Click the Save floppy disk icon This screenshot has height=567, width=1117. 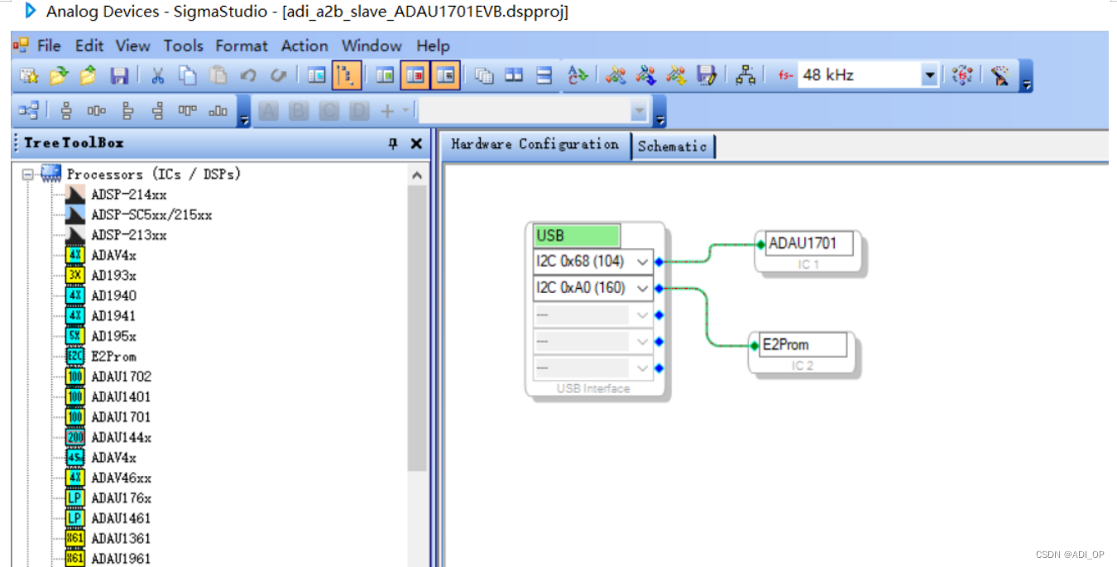(119, 75)
